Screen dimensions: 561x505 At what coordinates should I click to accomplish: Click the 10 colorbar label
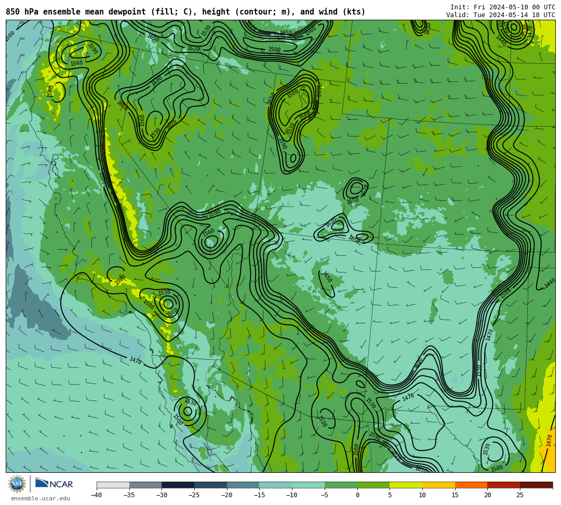(422, 495)
